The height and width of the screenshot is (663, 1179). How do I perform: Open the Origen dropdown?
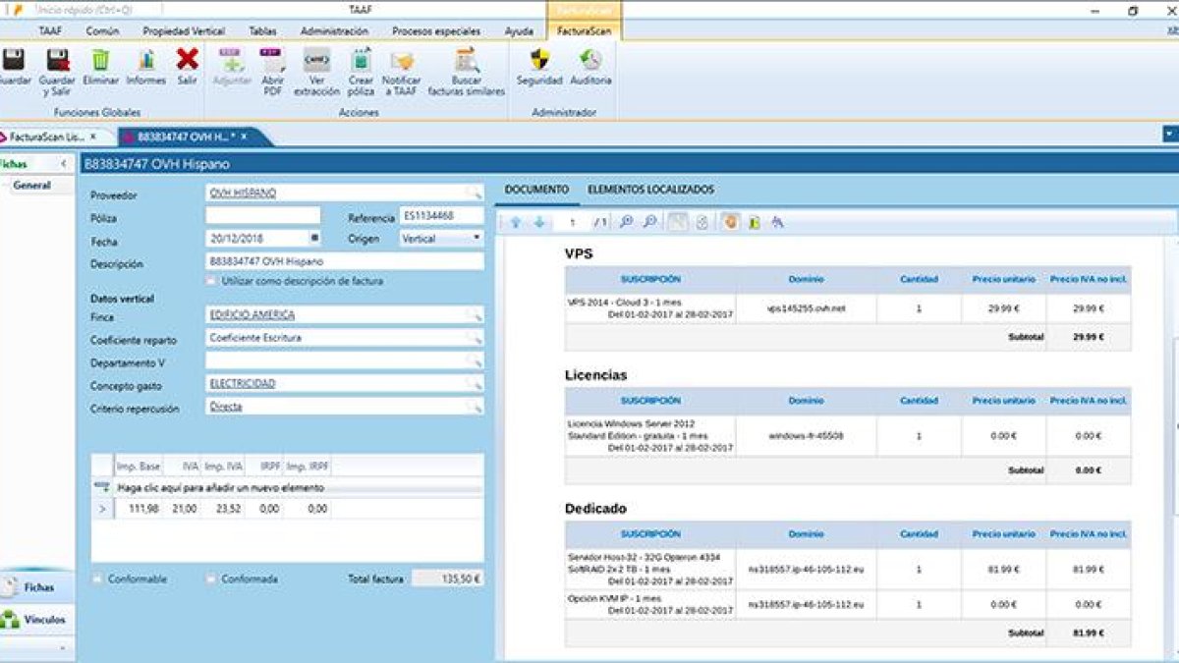click(477, 238)
